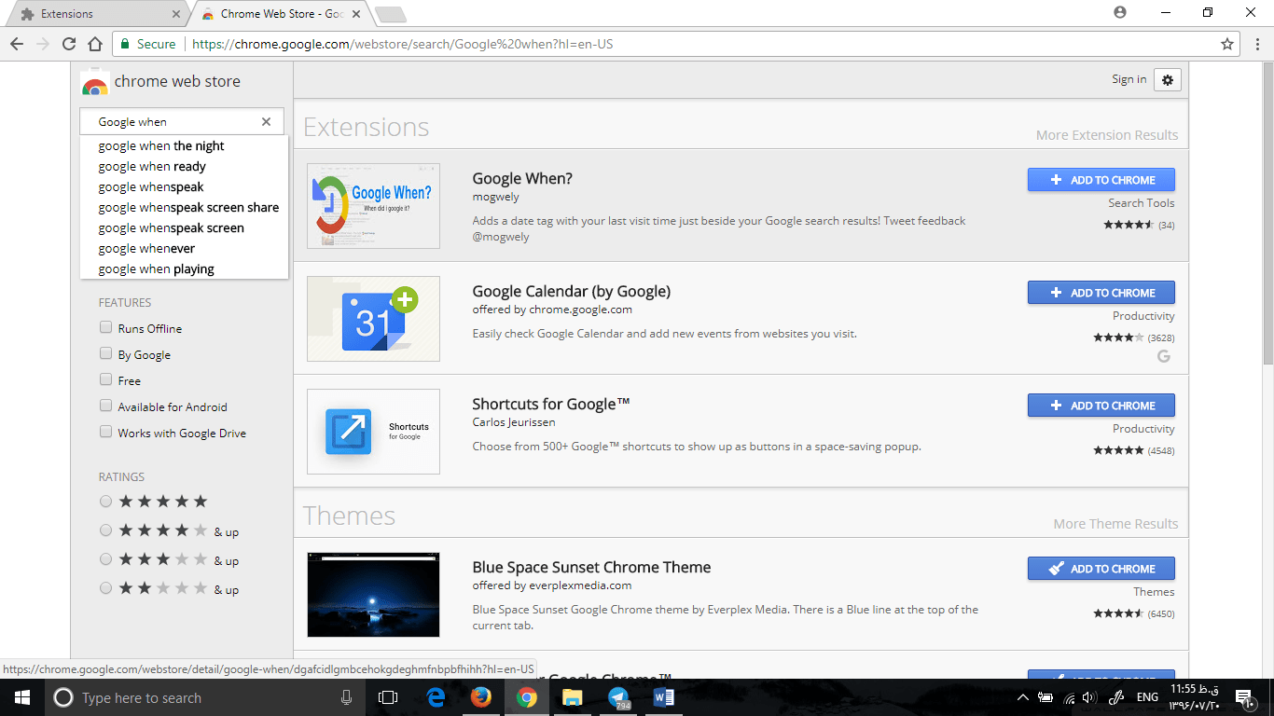Open the Blue Space Sunset theme thumbnail
This screenshot has width=1274, height=716.
(x=373, y=594)
